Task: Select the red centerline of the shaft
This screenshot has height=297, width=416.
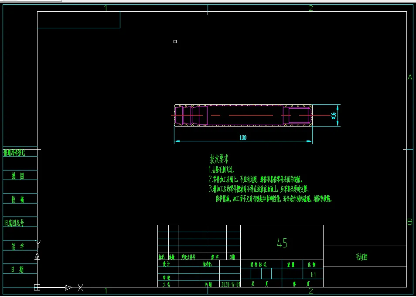Action: pyautogui.click(x=251, y=115)
